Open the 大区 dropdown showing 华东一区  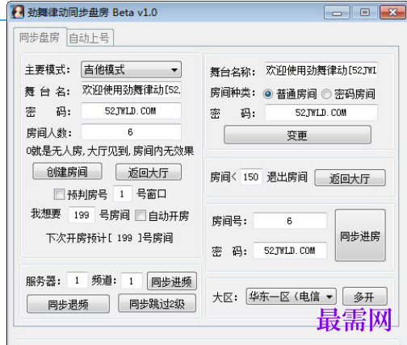pos(291,297)
